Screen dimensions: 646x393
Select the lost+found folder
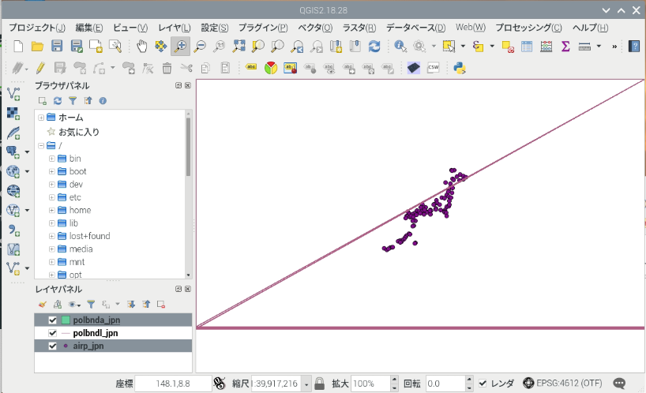pos(89,236)
